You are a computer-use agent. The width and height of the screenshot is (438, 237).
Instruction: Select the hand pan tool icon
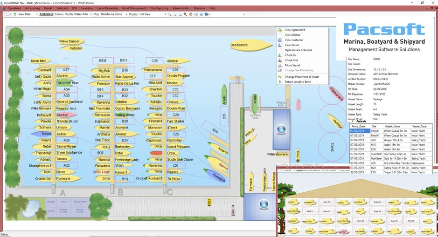pos(191,14)
